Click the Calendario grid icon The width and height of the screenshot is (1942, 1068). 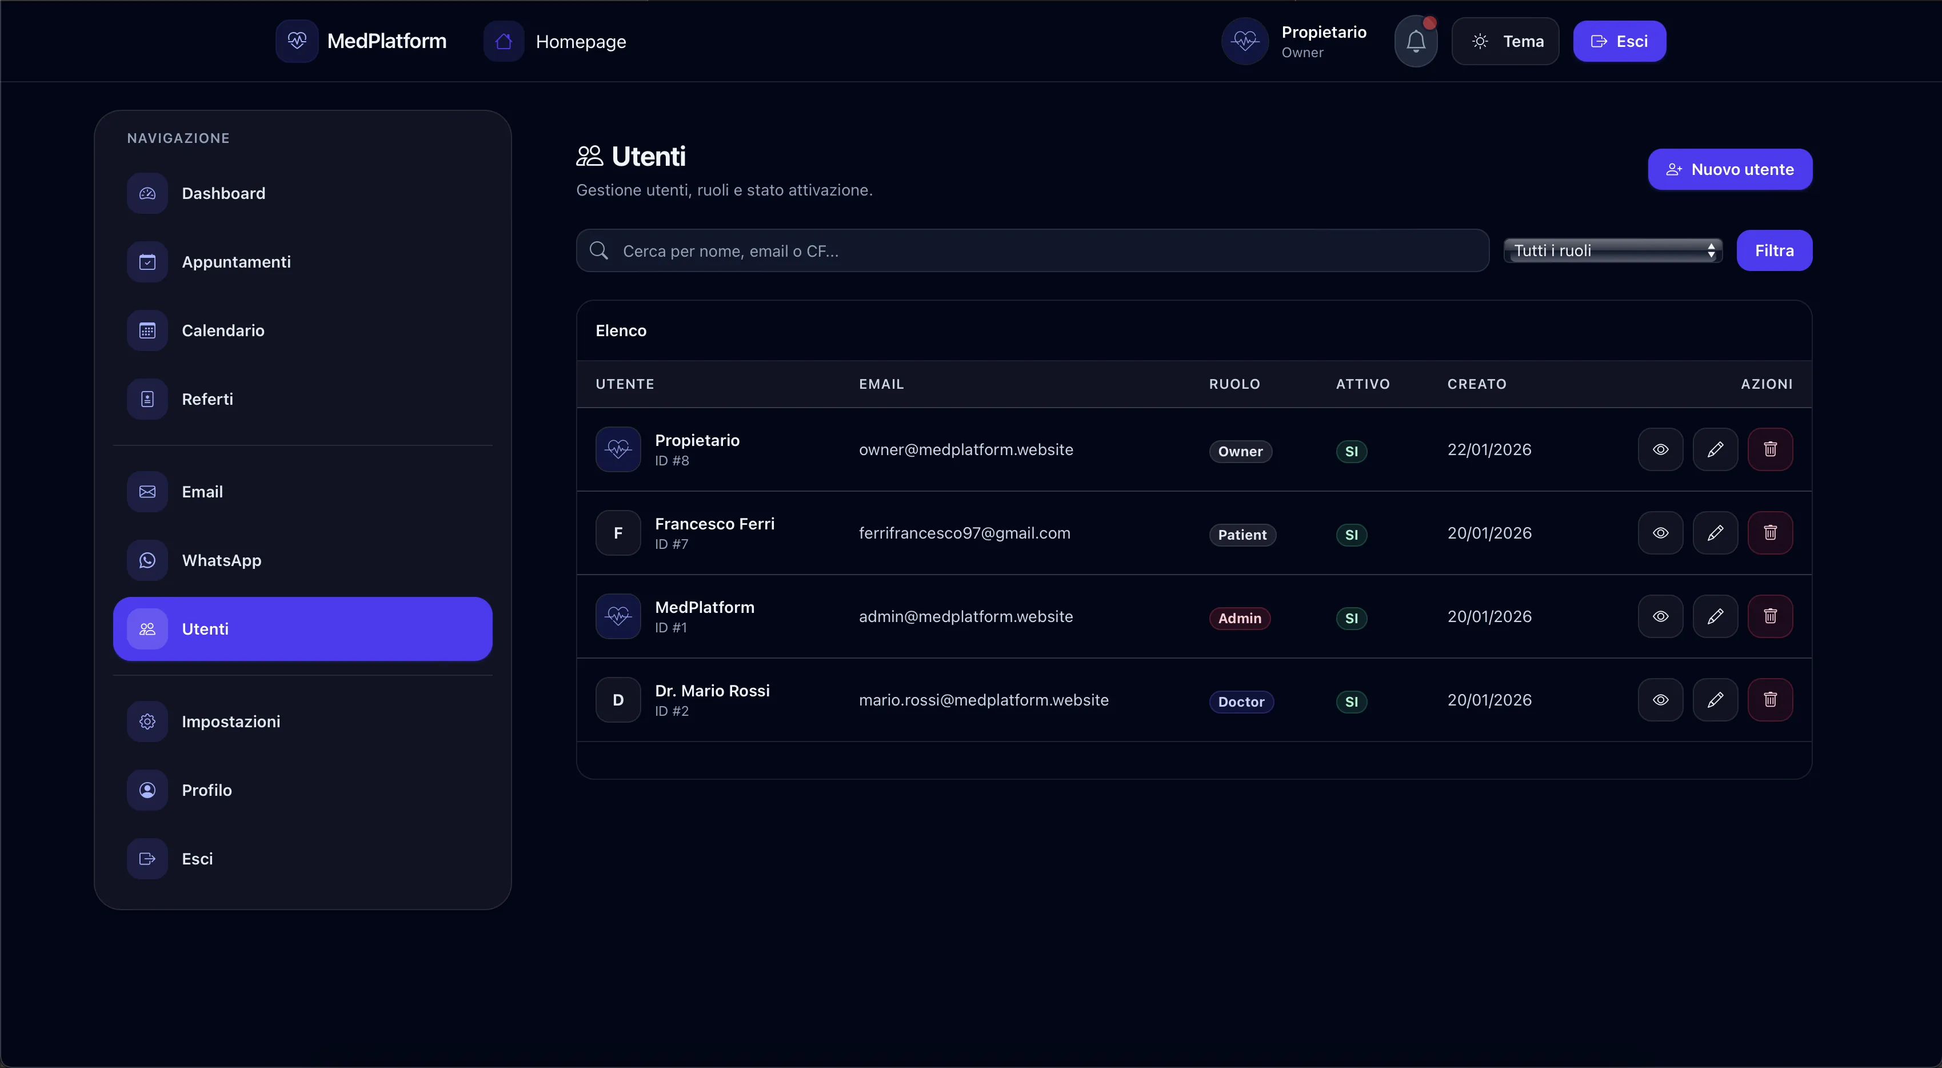tap(147, 330)
